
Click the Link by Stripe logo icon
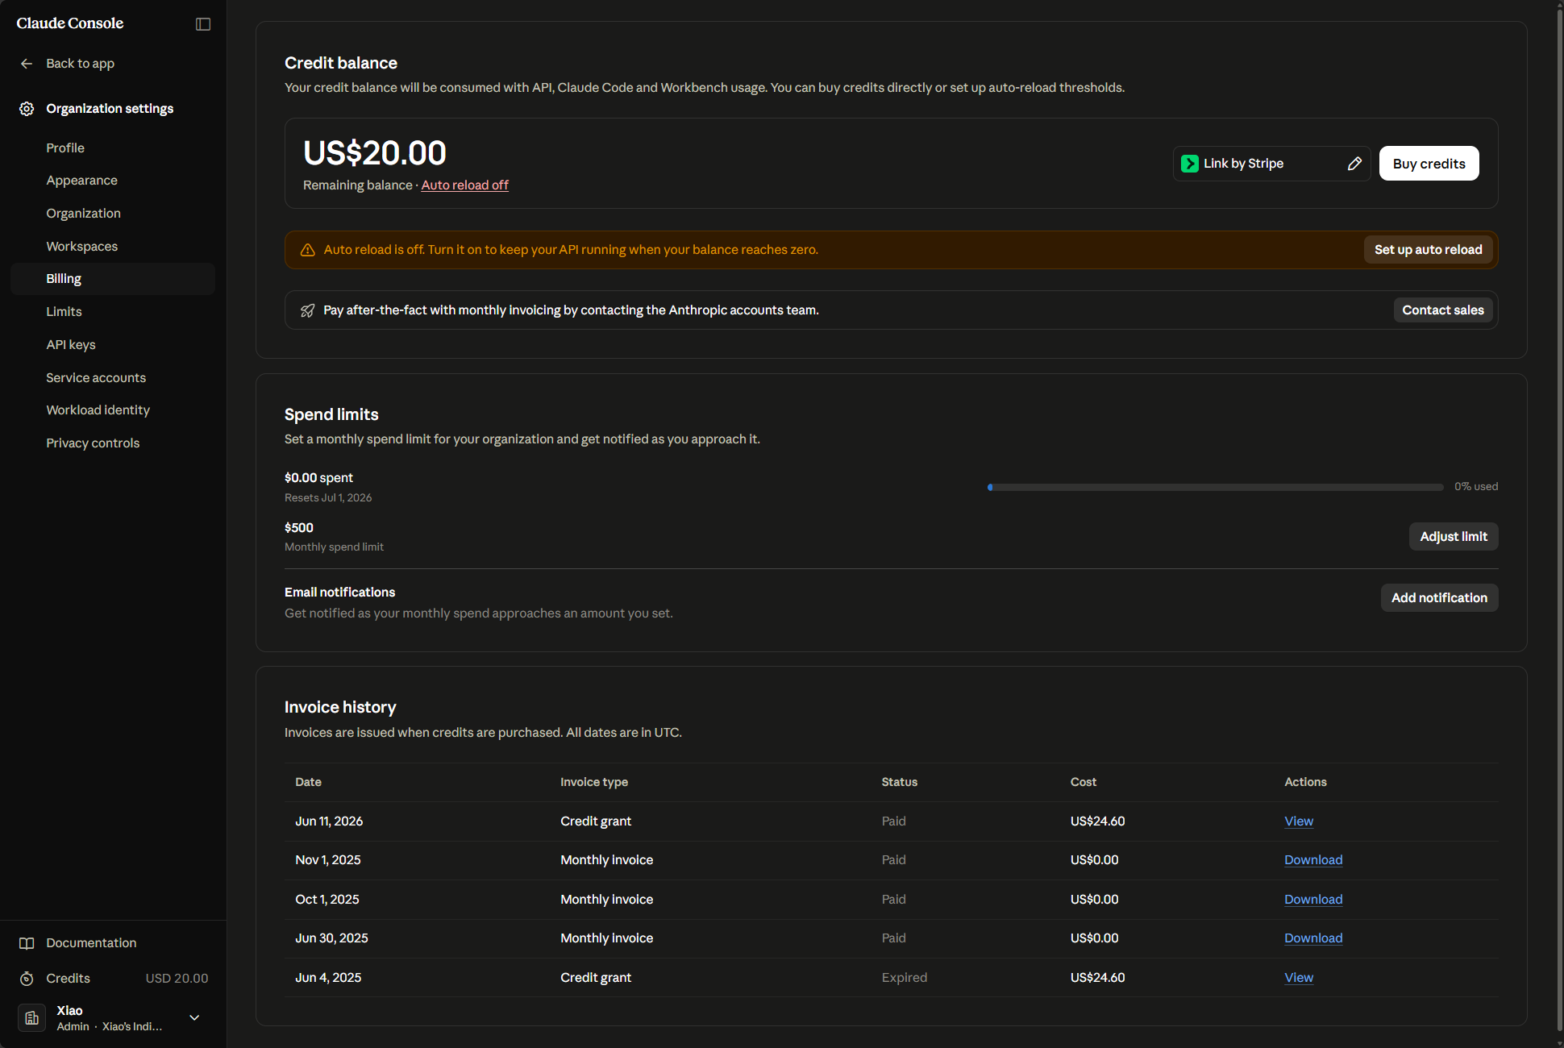(x=1190, y=164)
